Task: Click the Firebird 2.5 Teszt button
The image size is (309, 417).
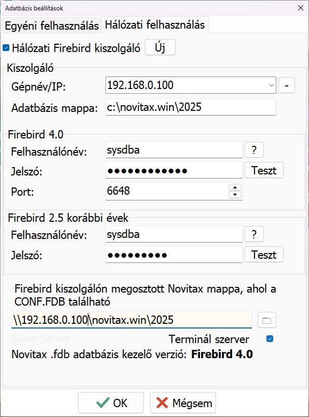Action: point(264,255)
